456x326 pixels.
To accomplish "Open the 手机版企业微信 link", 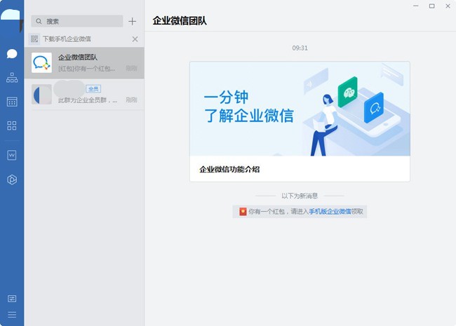I will point(330,212).
